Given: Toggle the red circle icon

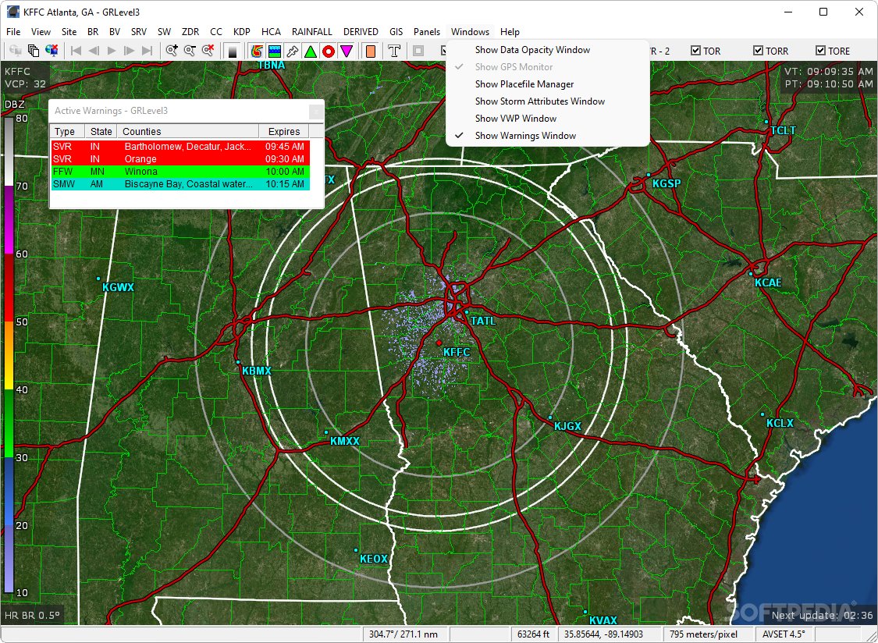Looking at the screenshot, I should tap(329, 51).
